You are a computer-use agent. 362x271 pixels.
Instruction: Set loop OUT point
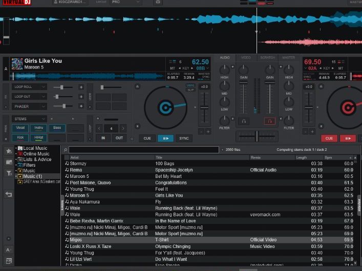(x=119, y=138)
